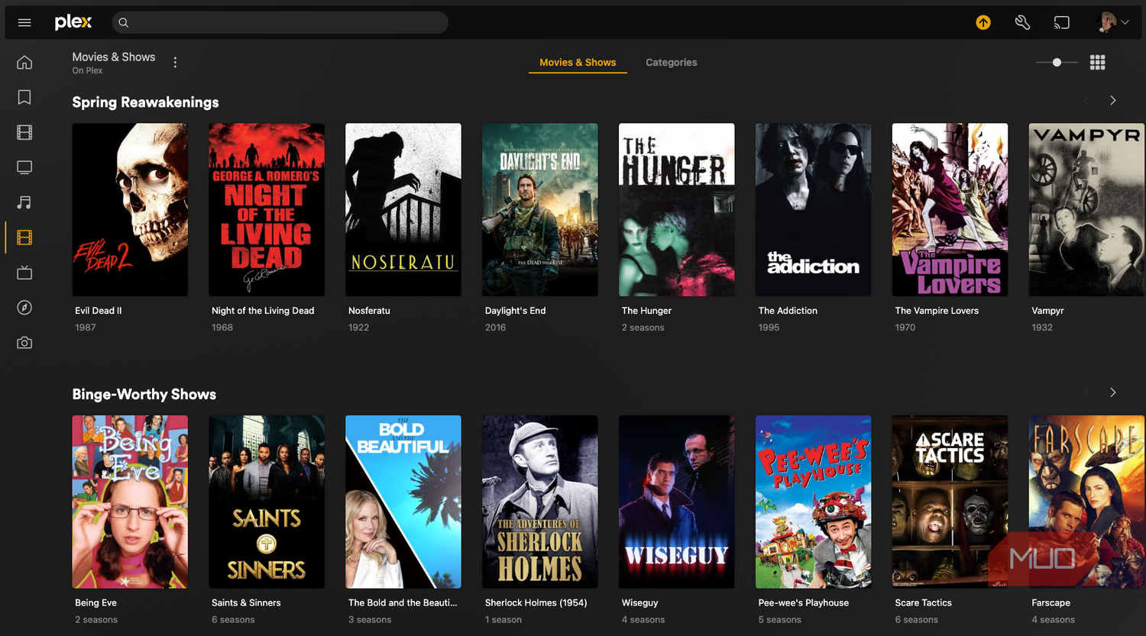Open Home in the sidebar
Viewport: 1146px width, 636px height.
point(24,62)
